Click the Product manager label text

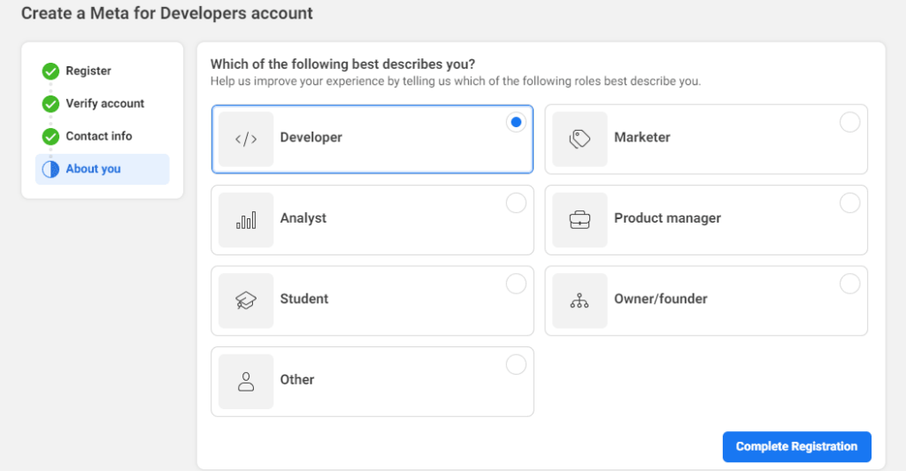click(667, 218)
